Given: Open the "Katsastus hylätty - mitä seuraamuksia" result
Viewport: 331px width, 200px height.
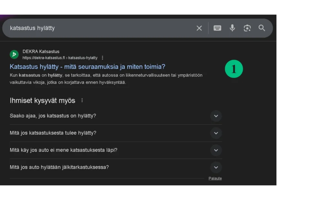Looking at the screenshot, I should point(87,67).
